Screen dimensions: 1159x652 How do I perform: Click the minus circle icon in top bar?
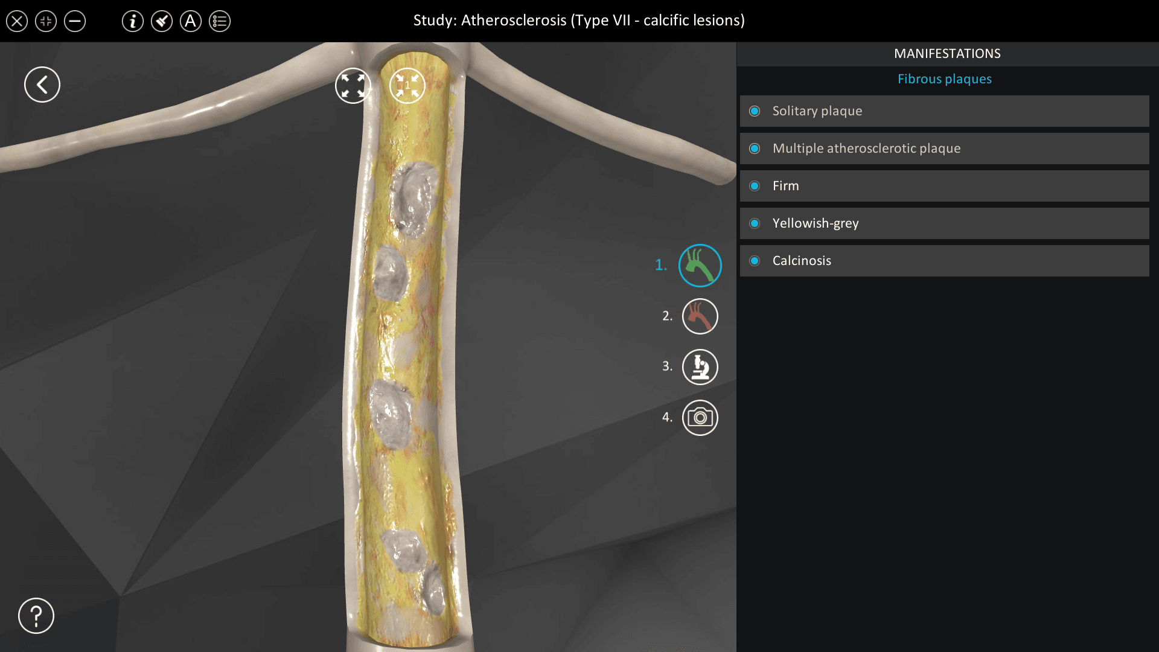(75, 22)
